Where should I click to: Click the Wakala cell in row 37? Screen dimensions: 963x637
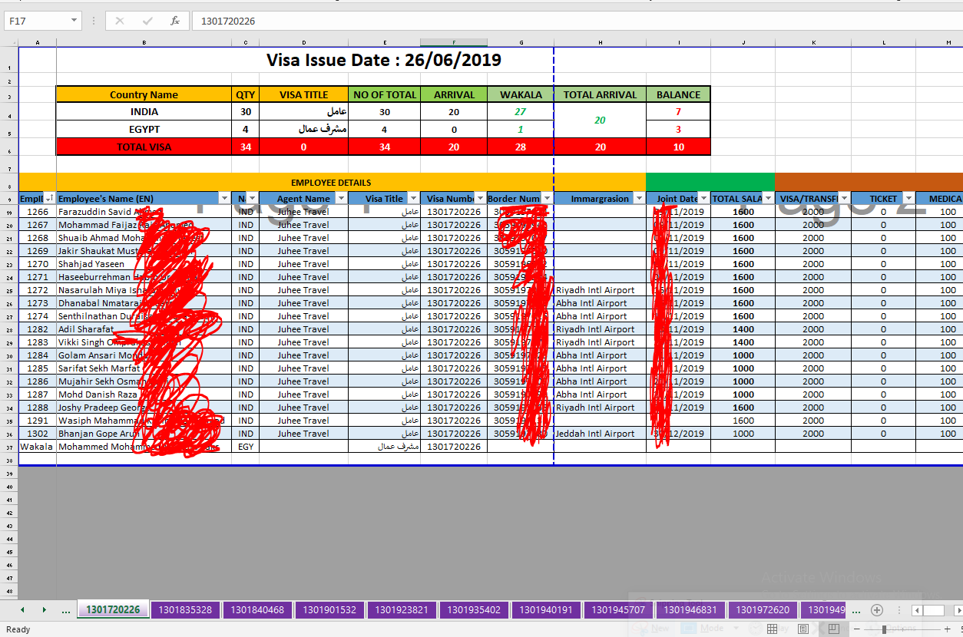tap(38, 447)
